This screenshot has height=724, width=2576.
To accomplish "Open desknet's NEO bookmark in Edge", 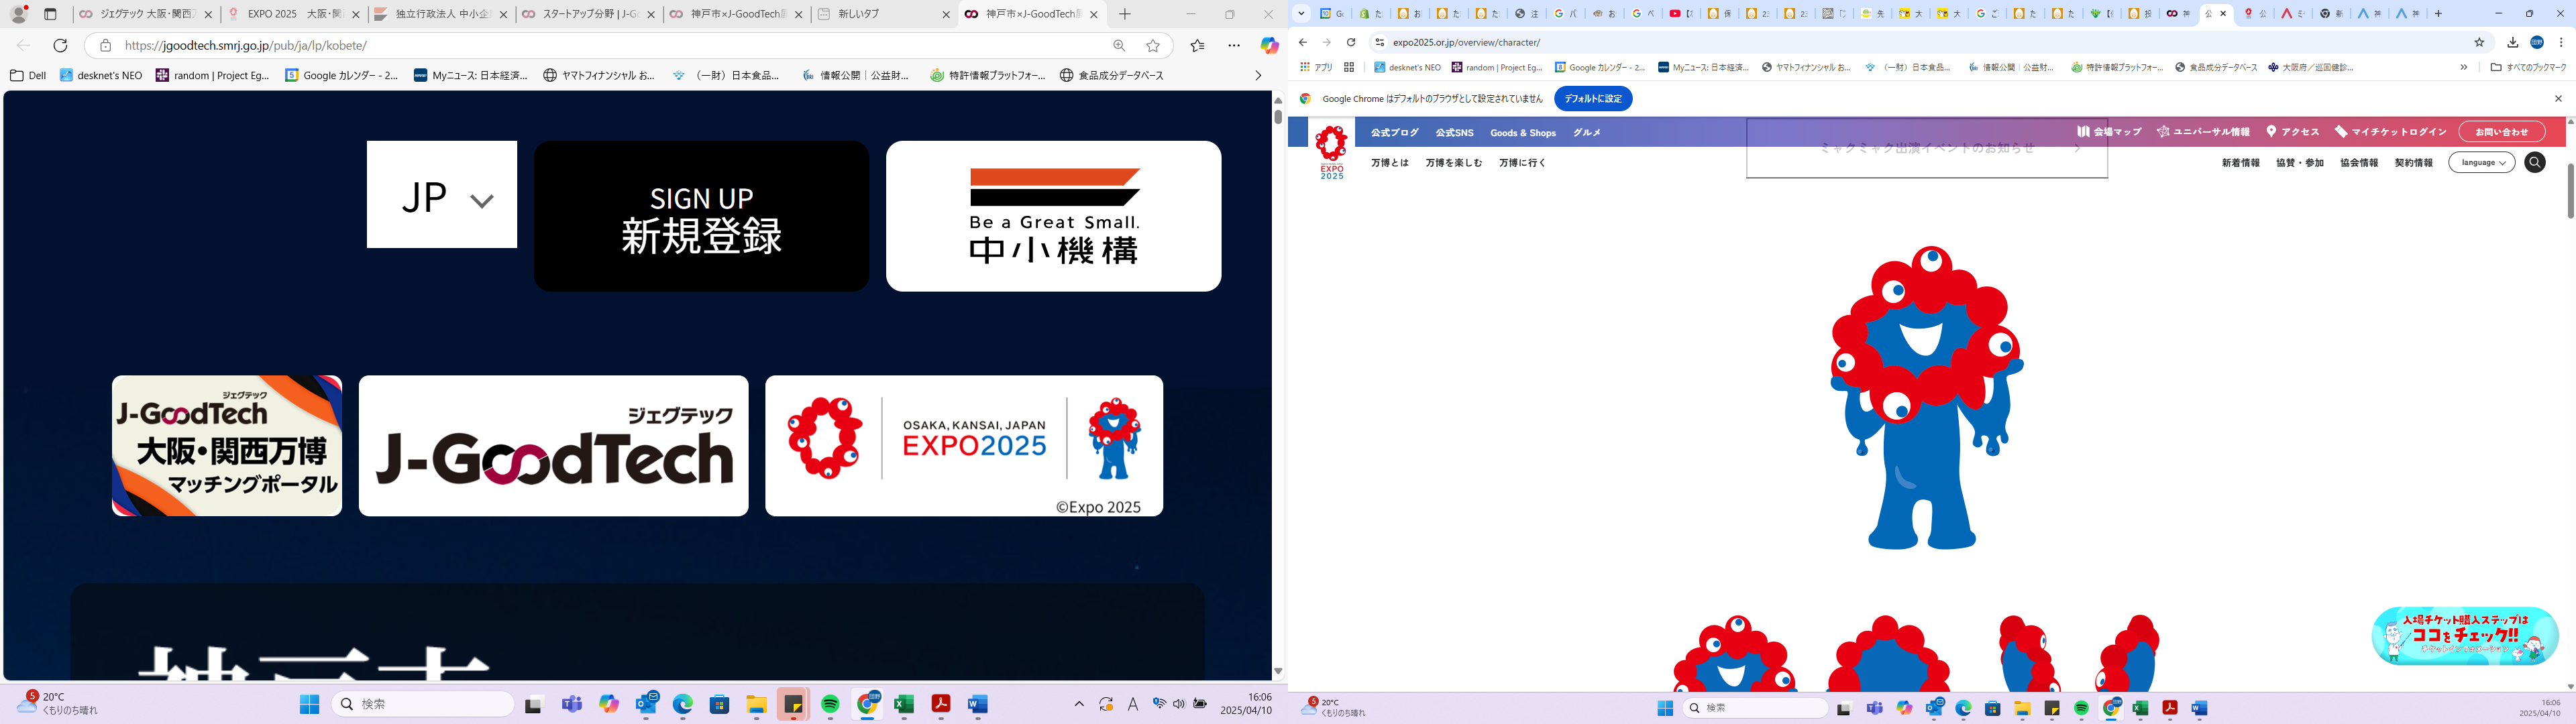I will [x=101, y=75].
